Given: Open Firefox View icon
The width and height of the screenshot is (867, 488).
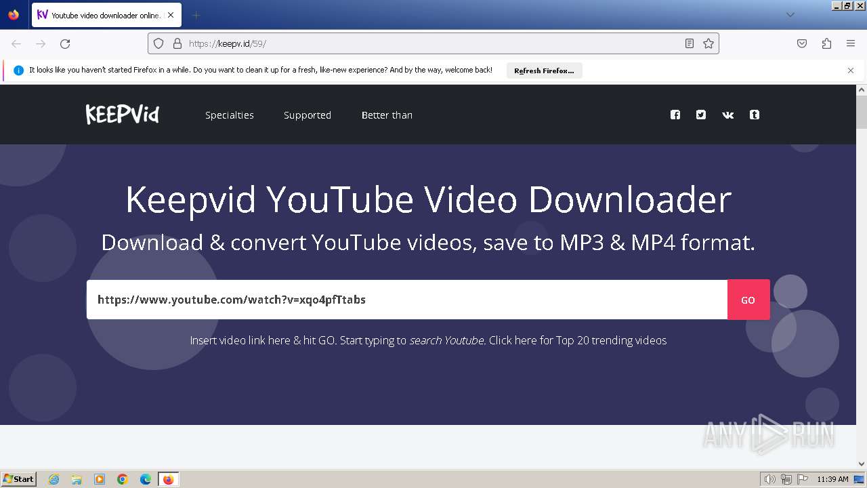Looking at the screenshot, I should tap(14, 15).
